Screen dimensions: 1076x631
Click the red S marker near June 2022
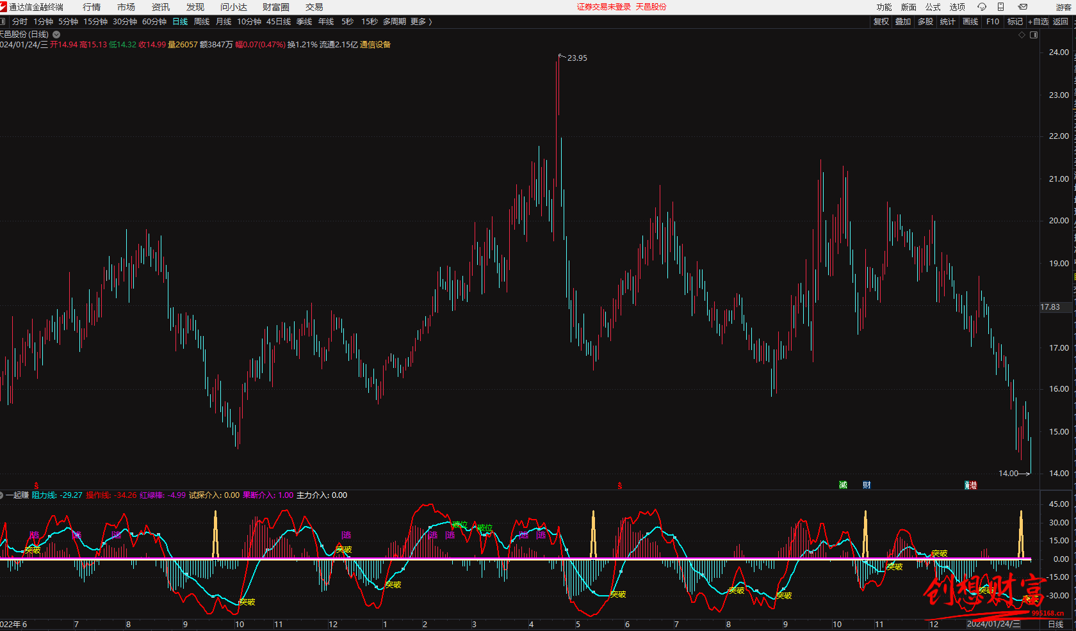[36, 486]
